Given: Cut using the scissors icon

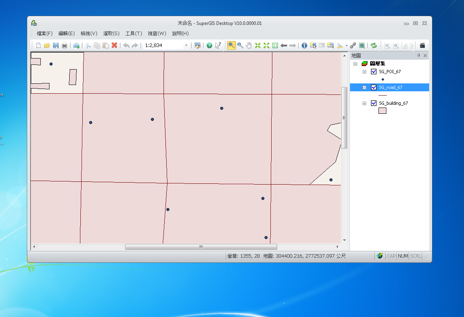Looking at the screenshot, I should click(x=88, y=45).
